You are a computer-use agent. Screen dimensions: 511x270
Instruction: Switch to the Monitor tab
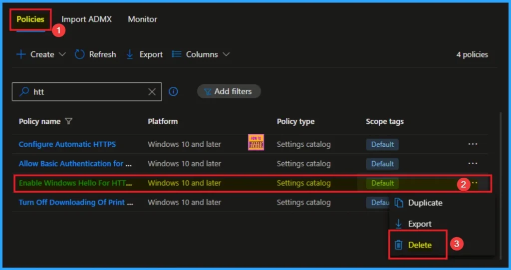pyautogui.click(x=142, y=19)
